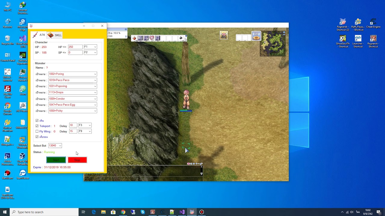Screen dimensions: 385x216
Task: Open the SKILL tab
Action: coord(55,35)
